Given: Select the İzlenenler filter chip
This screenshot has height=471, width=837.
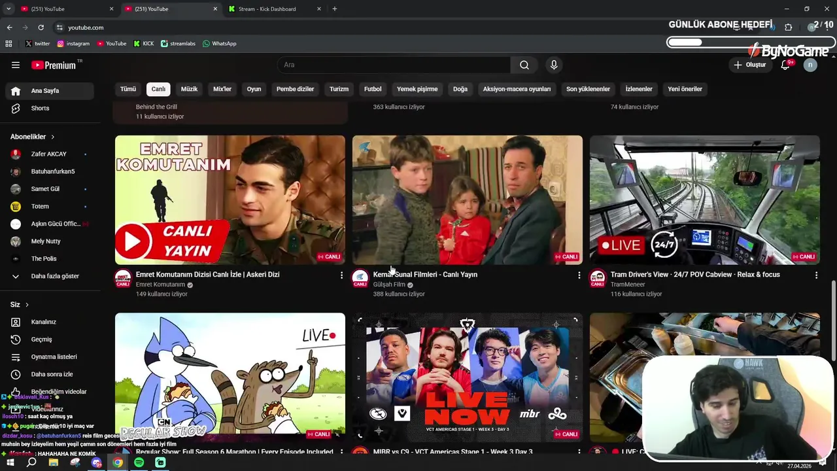Looking at the screenshot, I should click(x=639, y=89).
